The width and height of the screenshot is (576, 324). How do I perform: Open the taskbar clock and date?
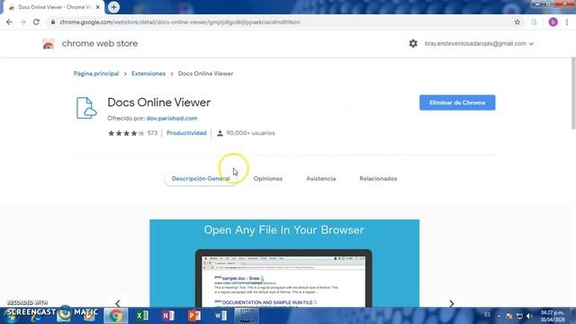(x=552, y=316)
